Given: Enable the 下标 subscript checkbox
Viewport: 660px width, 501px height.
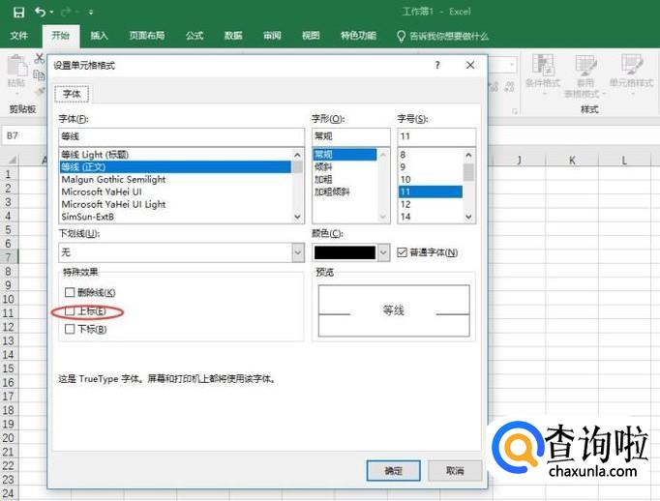Looking at the screenshot, I should (70, 329).
